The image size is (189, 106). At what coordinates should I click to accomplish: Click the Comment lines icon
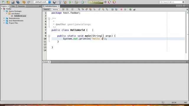131,9
